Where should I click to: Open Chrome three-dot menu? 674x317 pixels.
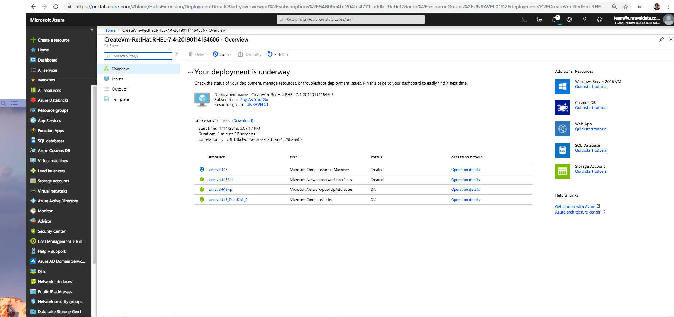668,6
